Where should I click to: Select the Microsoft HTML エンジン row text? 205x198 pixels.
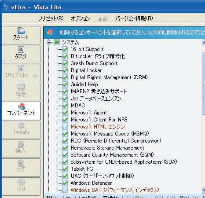[x=98, y=127]
